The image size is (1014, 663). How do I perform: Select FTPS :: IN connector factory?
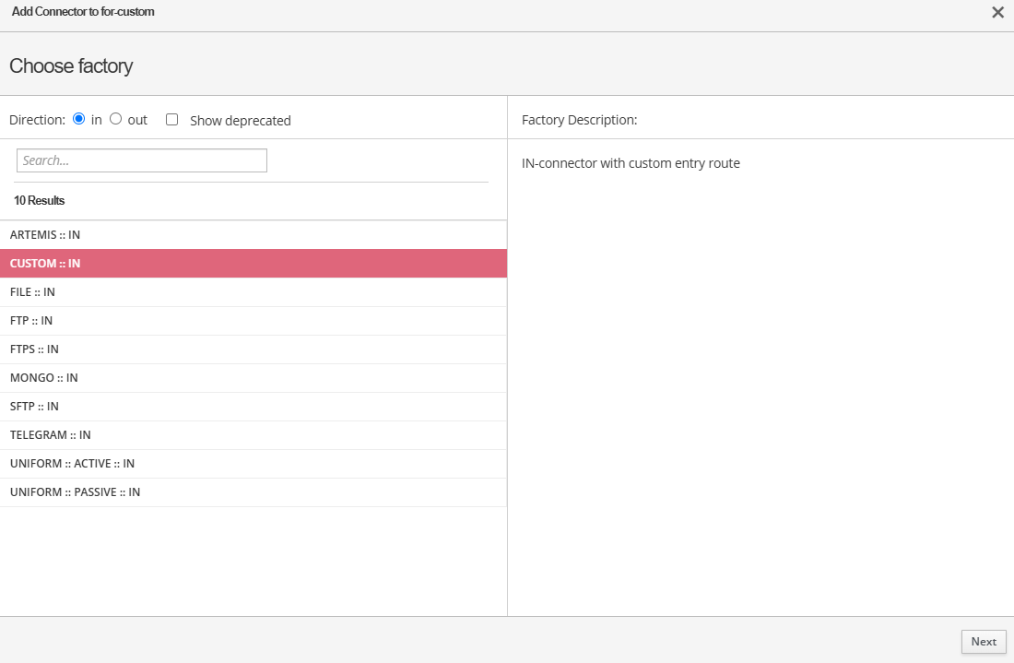click(x=34, y=349)
